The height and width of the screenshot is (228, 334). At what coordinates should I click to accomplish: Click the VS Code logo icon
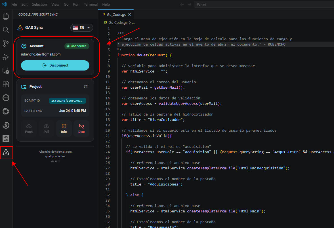4,4
